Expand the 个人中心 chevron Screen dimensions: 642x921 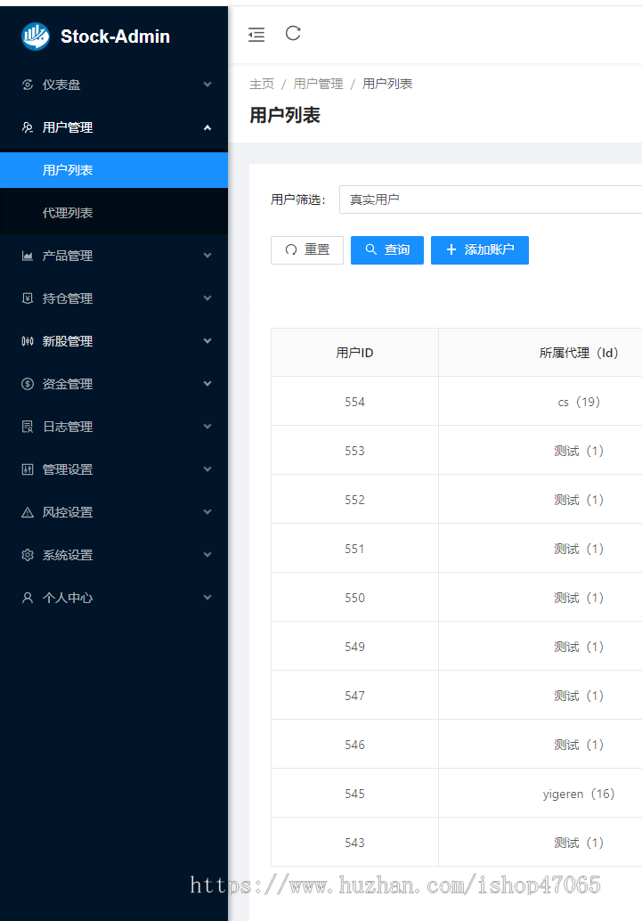207,598
